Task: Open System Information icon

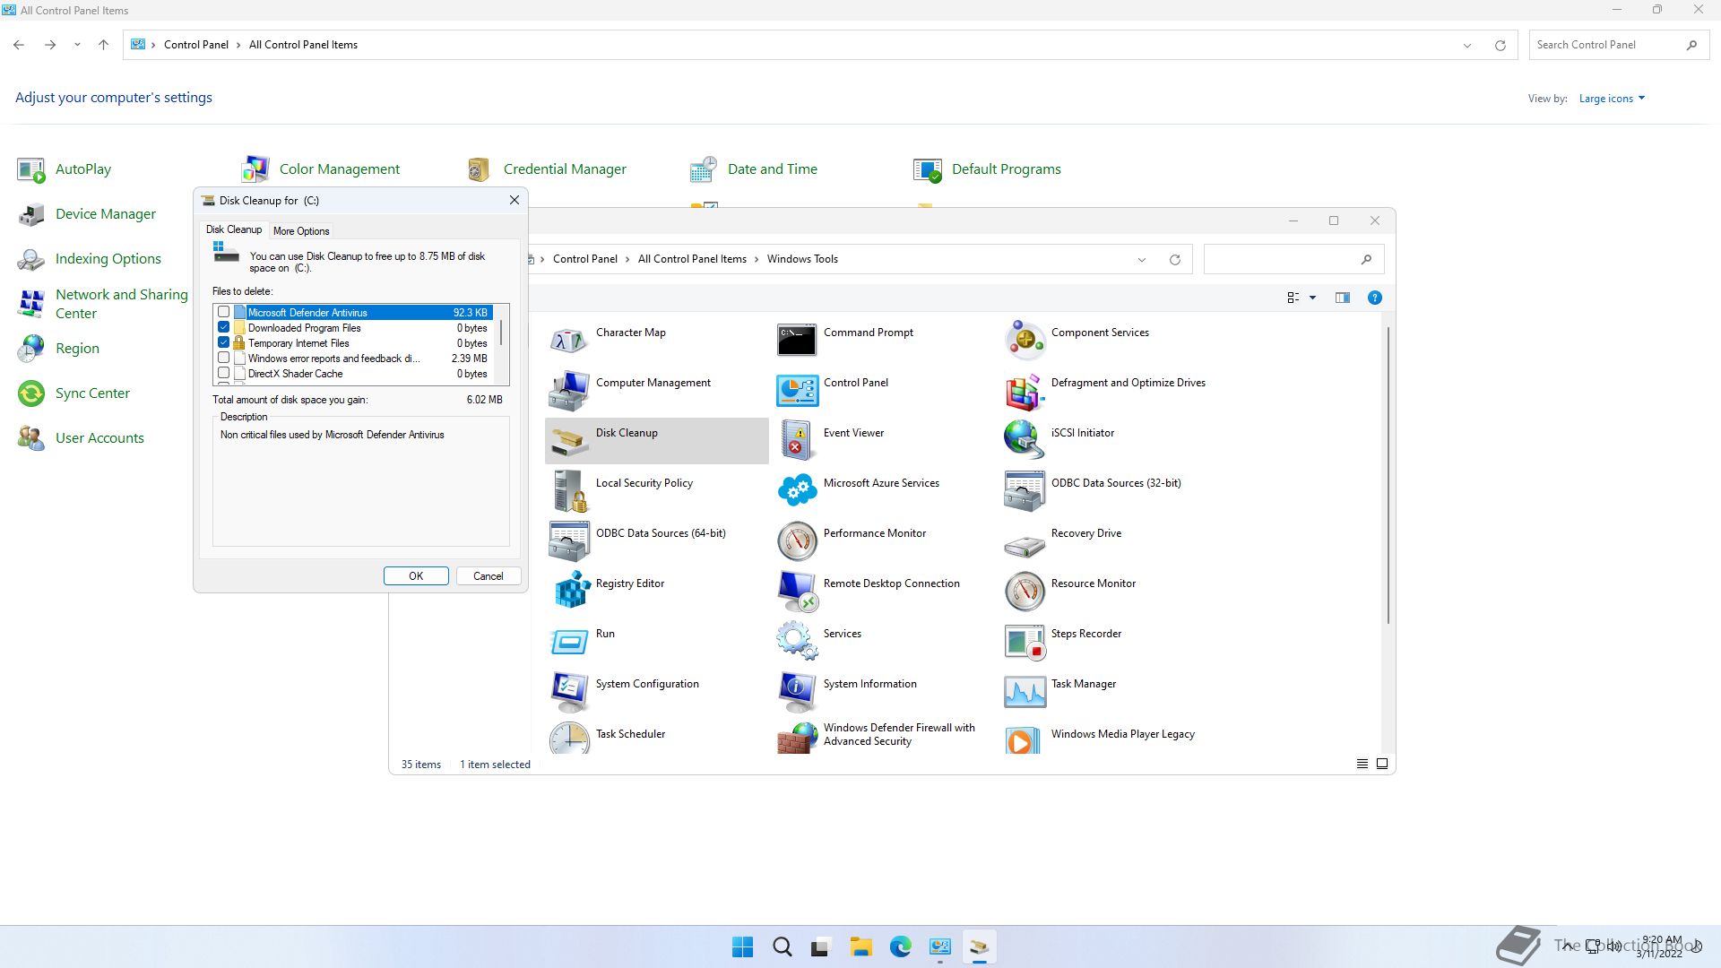Action: (796, 692)
